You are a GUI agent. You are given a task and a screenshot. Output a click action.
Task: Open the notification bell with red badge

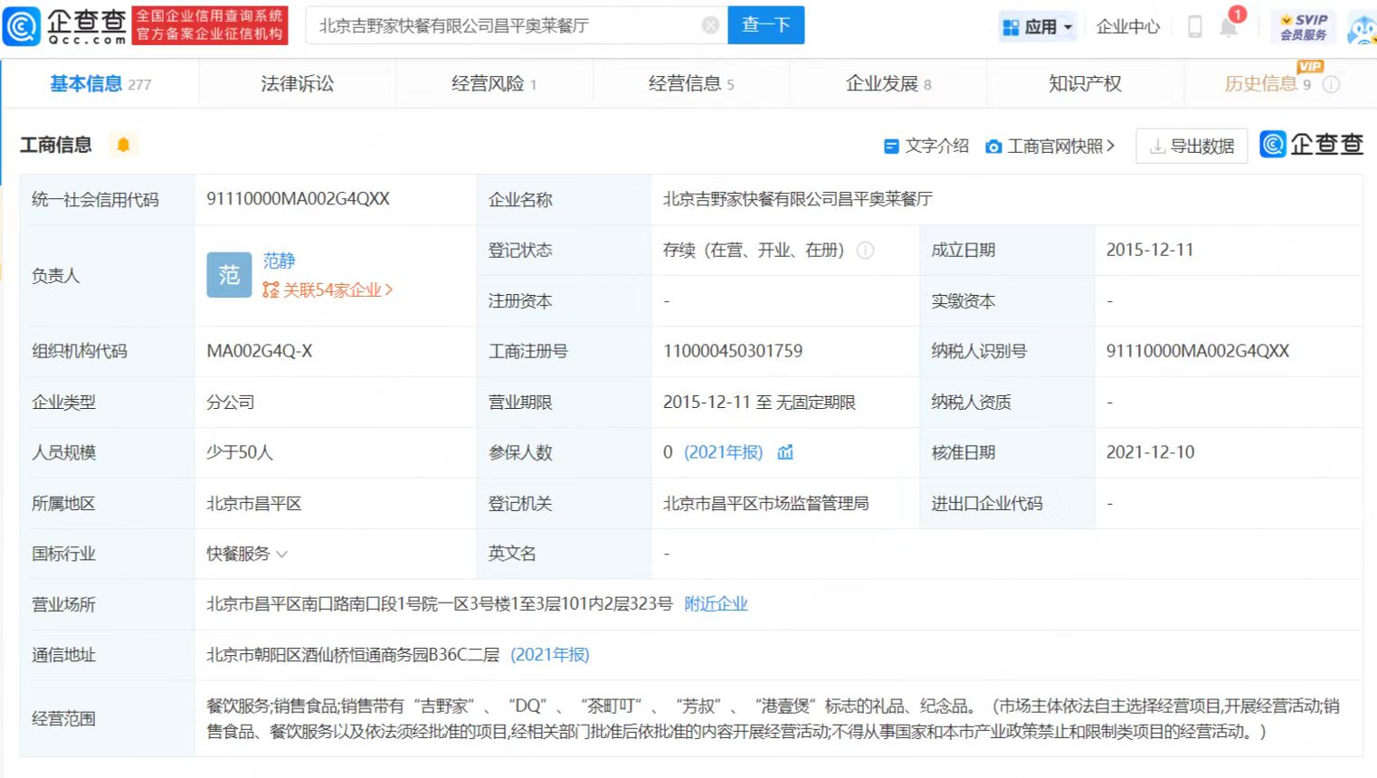[x=1229, y=26]
